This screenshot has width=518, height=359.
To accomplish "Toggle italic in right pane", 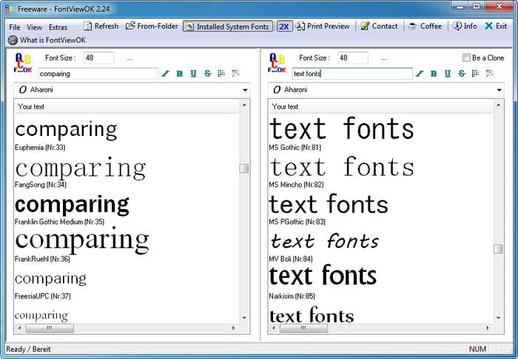I will click(420, 74).
